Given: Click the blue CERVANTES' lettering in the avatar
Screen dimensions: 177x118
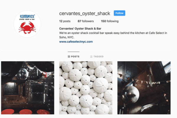Looking at the screenshot, I should coord(27,17).
